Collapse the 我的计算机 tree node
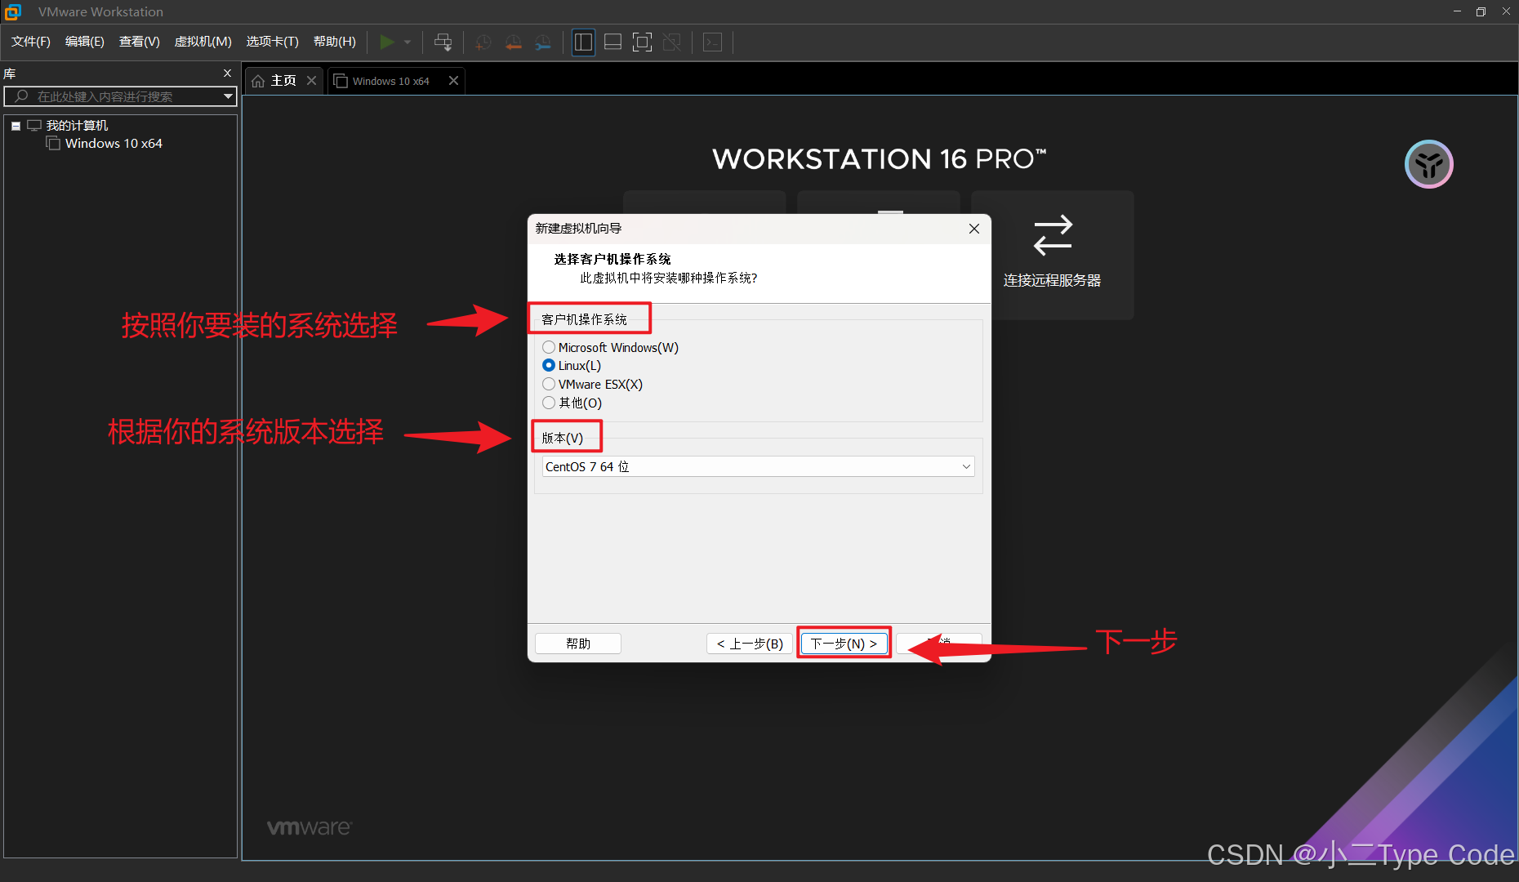Screen dimensions: 1519x882 tap(16, 126)
